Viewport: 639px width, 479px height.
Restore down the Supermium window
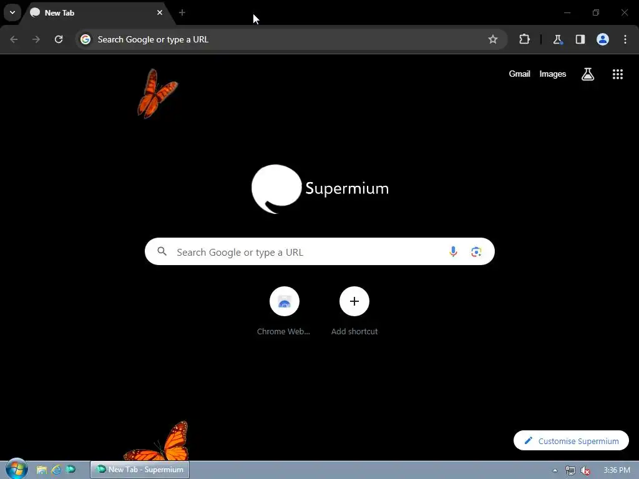[x=596, y=12]
